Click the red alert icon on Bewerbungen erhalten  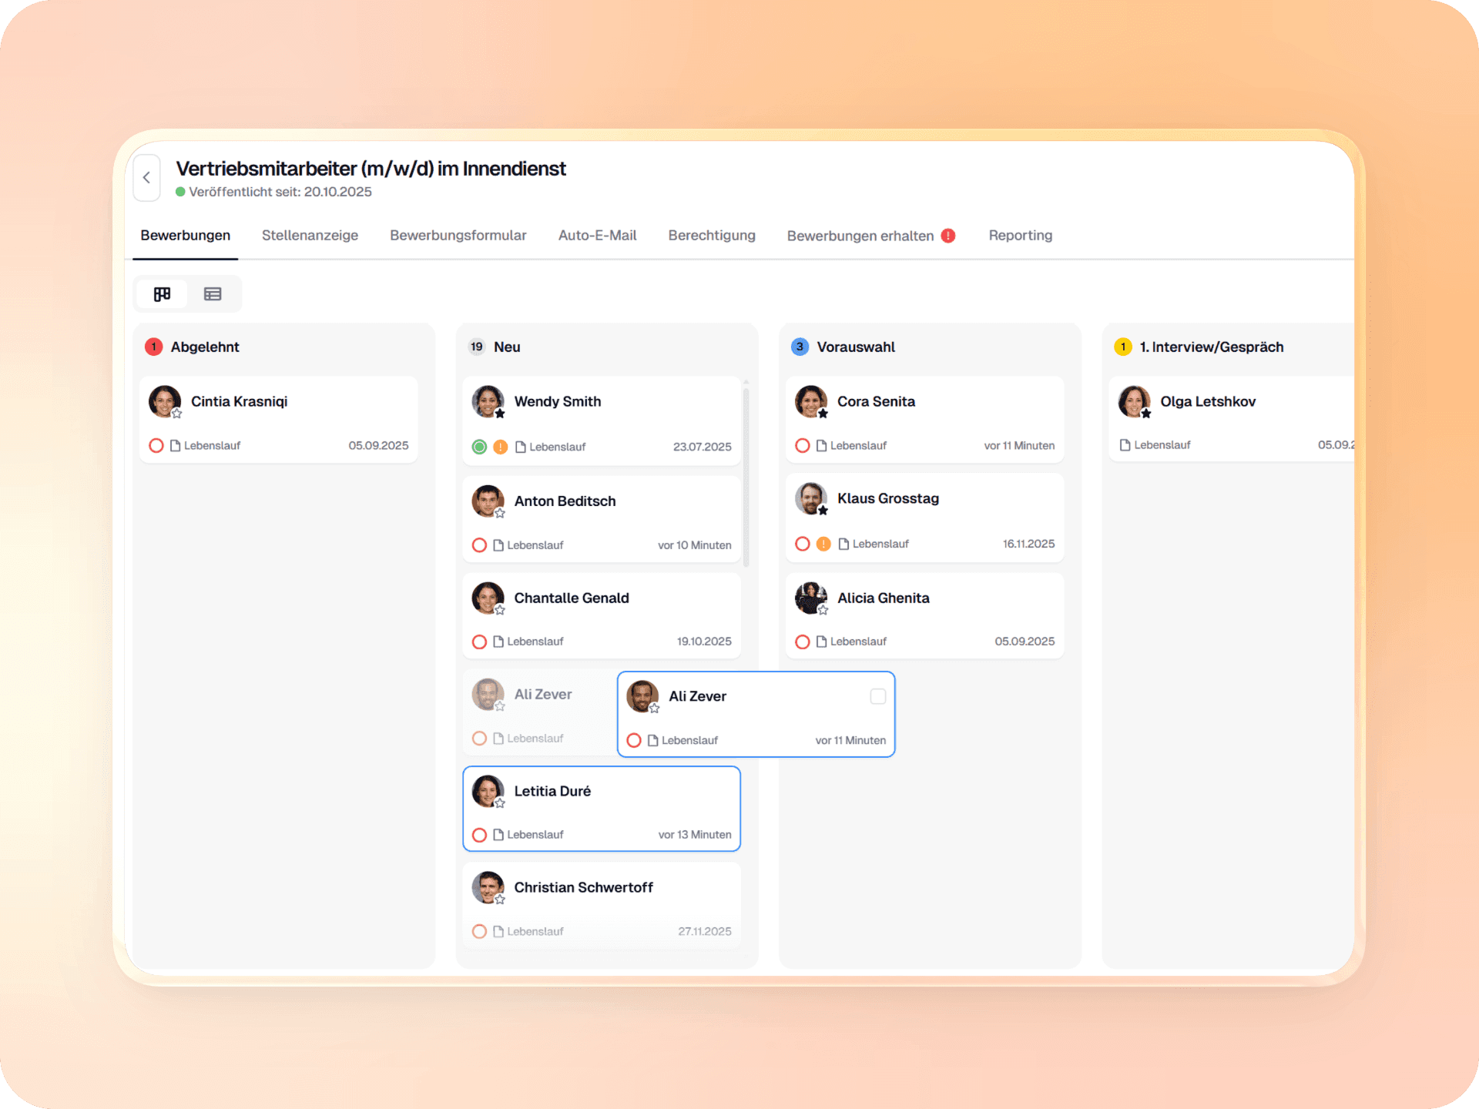point(948,236)
